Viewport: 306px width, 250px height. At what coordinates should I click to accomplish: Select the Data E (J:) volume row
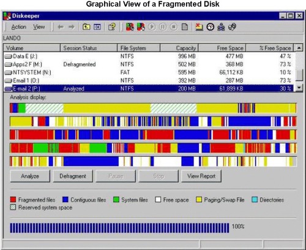tap(149, 56)
